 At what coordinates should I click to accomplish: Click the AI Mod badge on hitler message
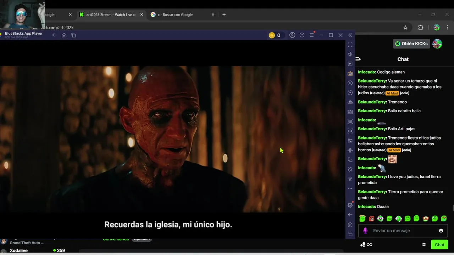[392, 93]
